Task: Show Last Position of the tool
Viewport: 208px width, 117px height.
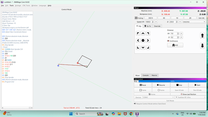Action: click(188, 94)
